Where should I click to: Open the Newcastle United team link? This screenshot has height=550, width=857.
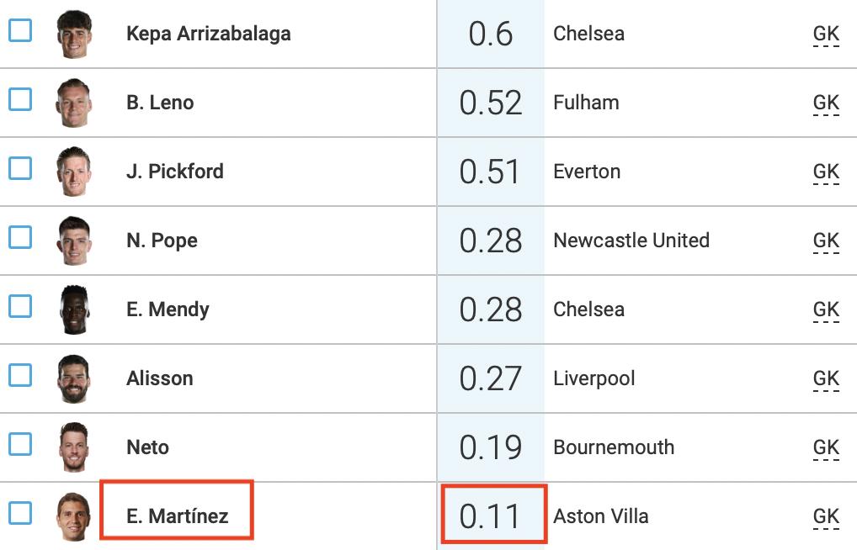point(631,241)
